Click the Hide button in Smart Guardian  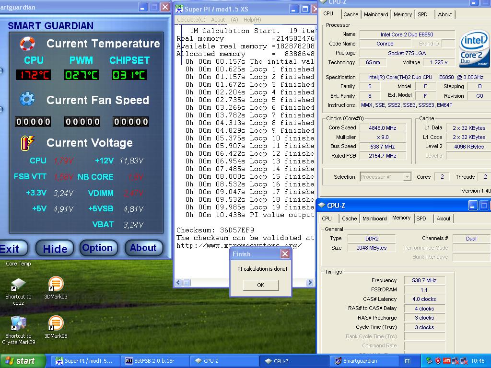coord(55,249)
